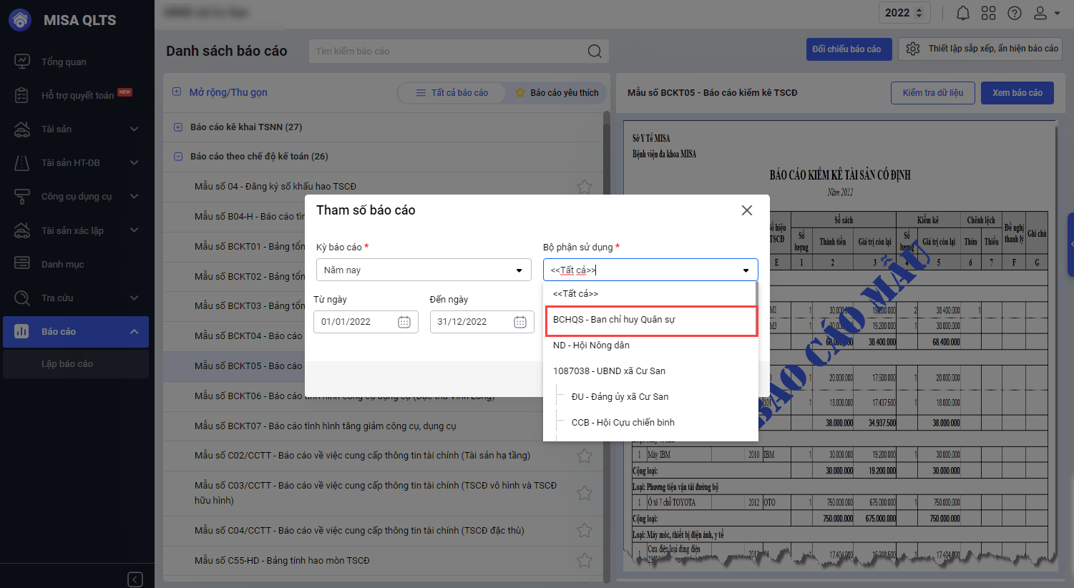Viewport: 1074px width, 588px height.
Task: Close the Tham số báo cáo dialog
Action: (746, 210)
